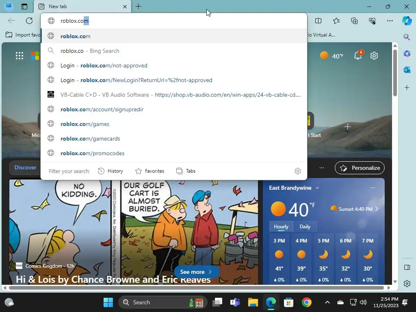The height and width of the screenshot is (312, 416).
Task: Select the roblox.com/promocodes suggestion
Action: (x=174, y=153)
